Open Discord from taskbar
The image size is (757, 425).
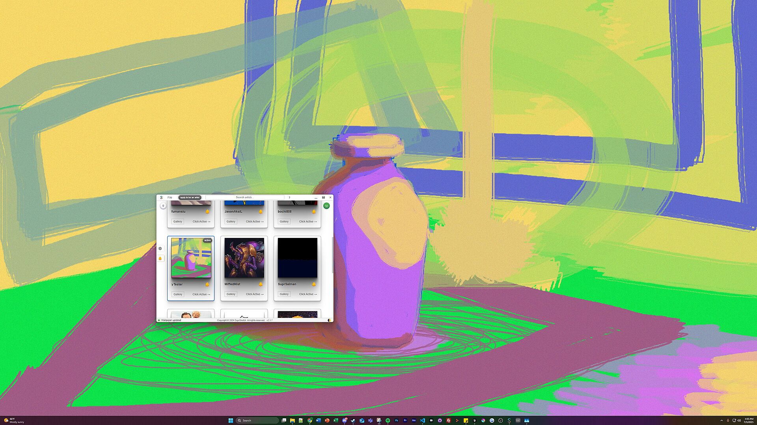(345, 420)
